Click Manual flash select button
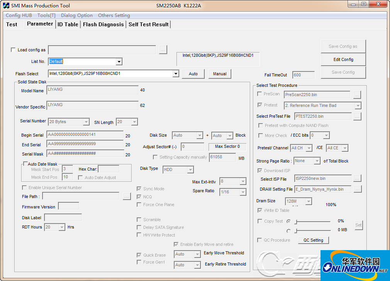This screenshot has height=281, width=390. 220,74
